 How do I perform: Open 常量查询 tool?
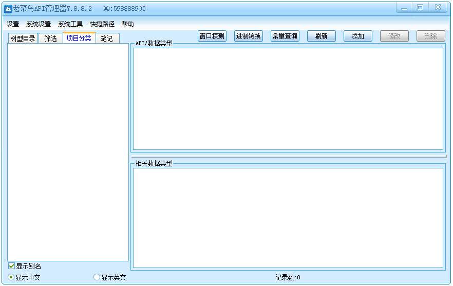tap(285, 36)
